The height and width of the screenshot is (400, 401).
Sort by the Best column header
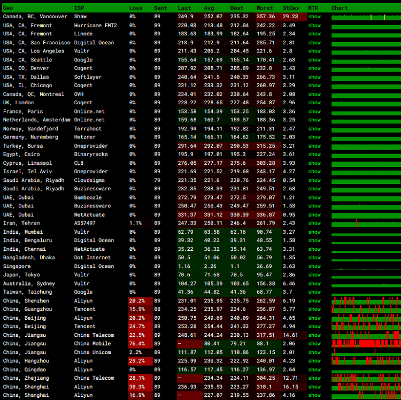tap(236, 8)
